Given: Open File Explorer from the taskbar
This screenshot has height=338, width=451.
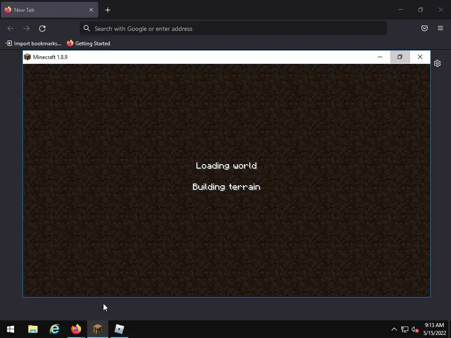Looking at the screenshot, I should click(33, 329).
